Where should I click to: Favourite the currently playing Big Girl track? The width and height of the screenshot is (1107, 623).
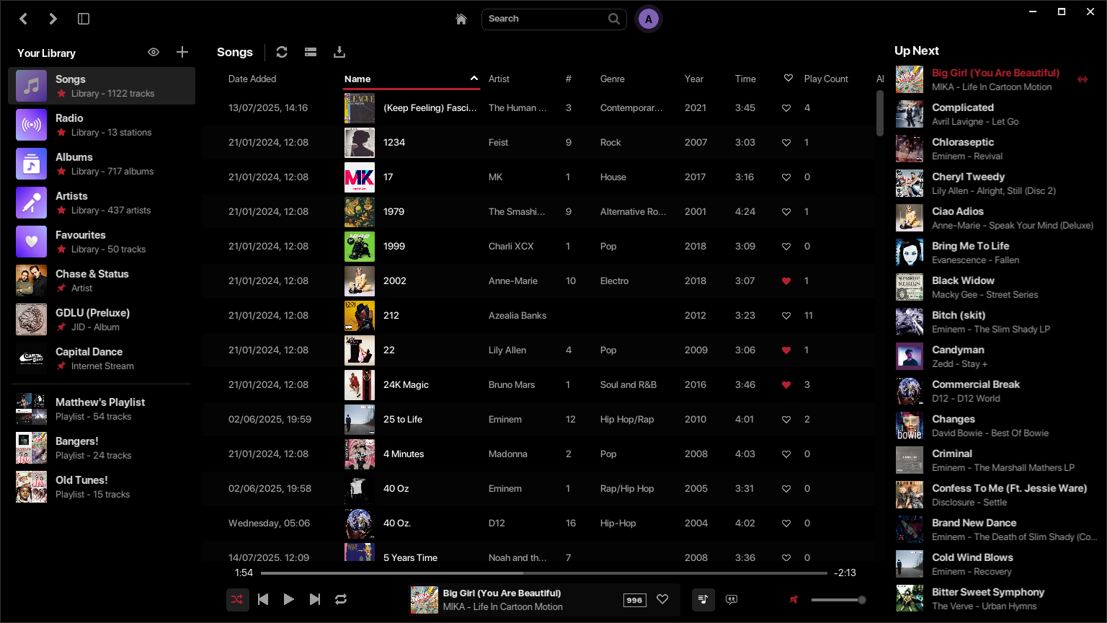662,599
